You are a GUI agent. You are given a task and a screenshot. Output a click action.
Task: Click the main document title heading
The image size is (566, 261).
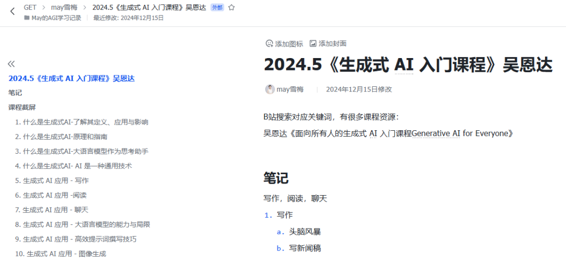408,65
